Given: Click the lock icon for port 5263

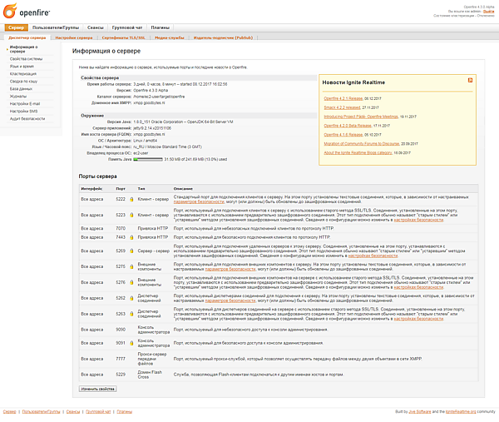Looking at the screenshot, I should point(131,314).
